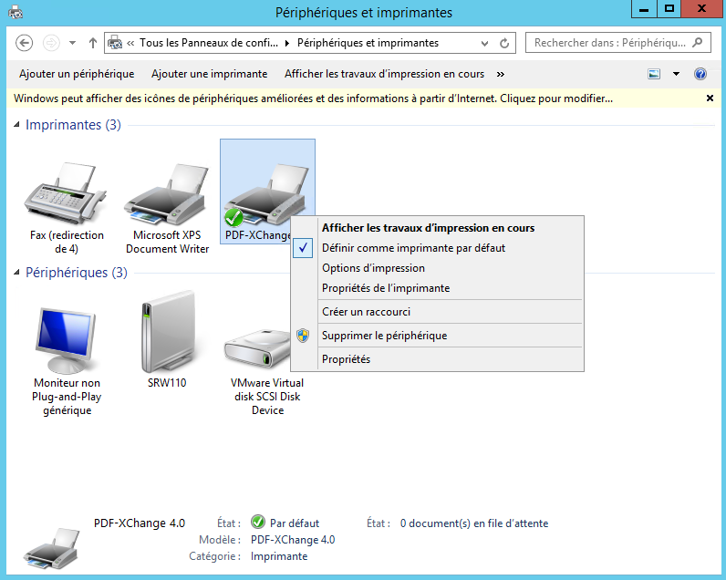Image resolution: width=726 pixels, height=580 pixels.
Task: Collapse the Imprimantes (3) group
Action: tap(17, 125)
